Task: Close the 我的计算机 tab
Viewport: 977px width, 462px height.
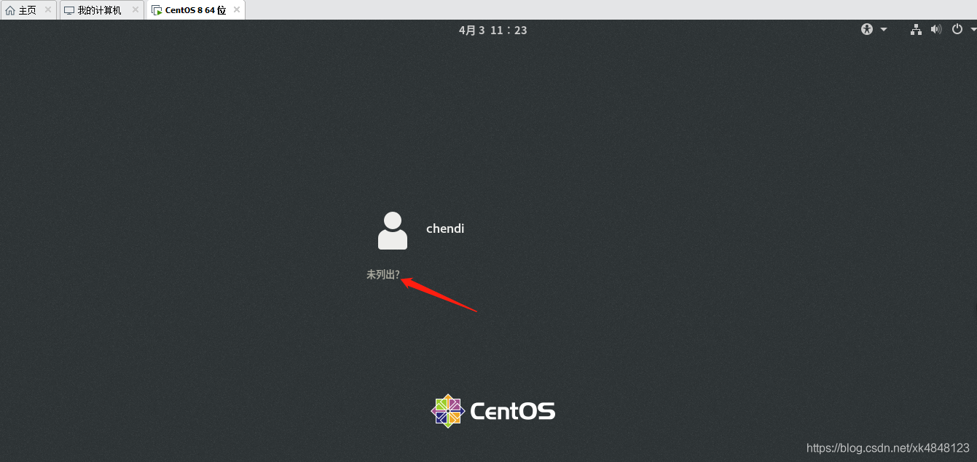Action: (135, 10)
